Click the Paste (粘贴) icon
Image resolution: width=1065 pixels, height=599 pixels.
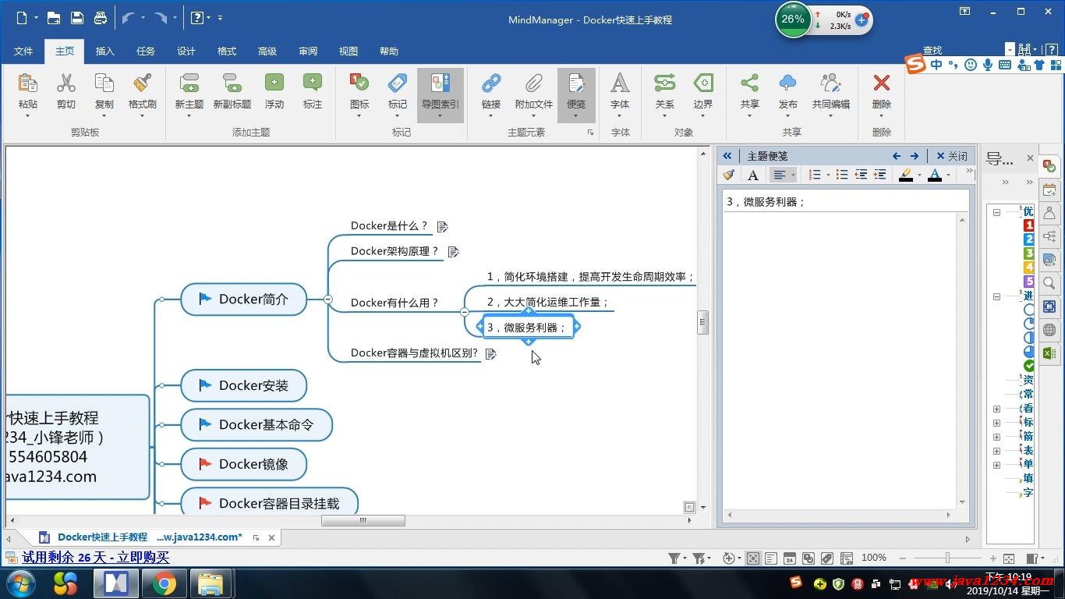[27, 83]
